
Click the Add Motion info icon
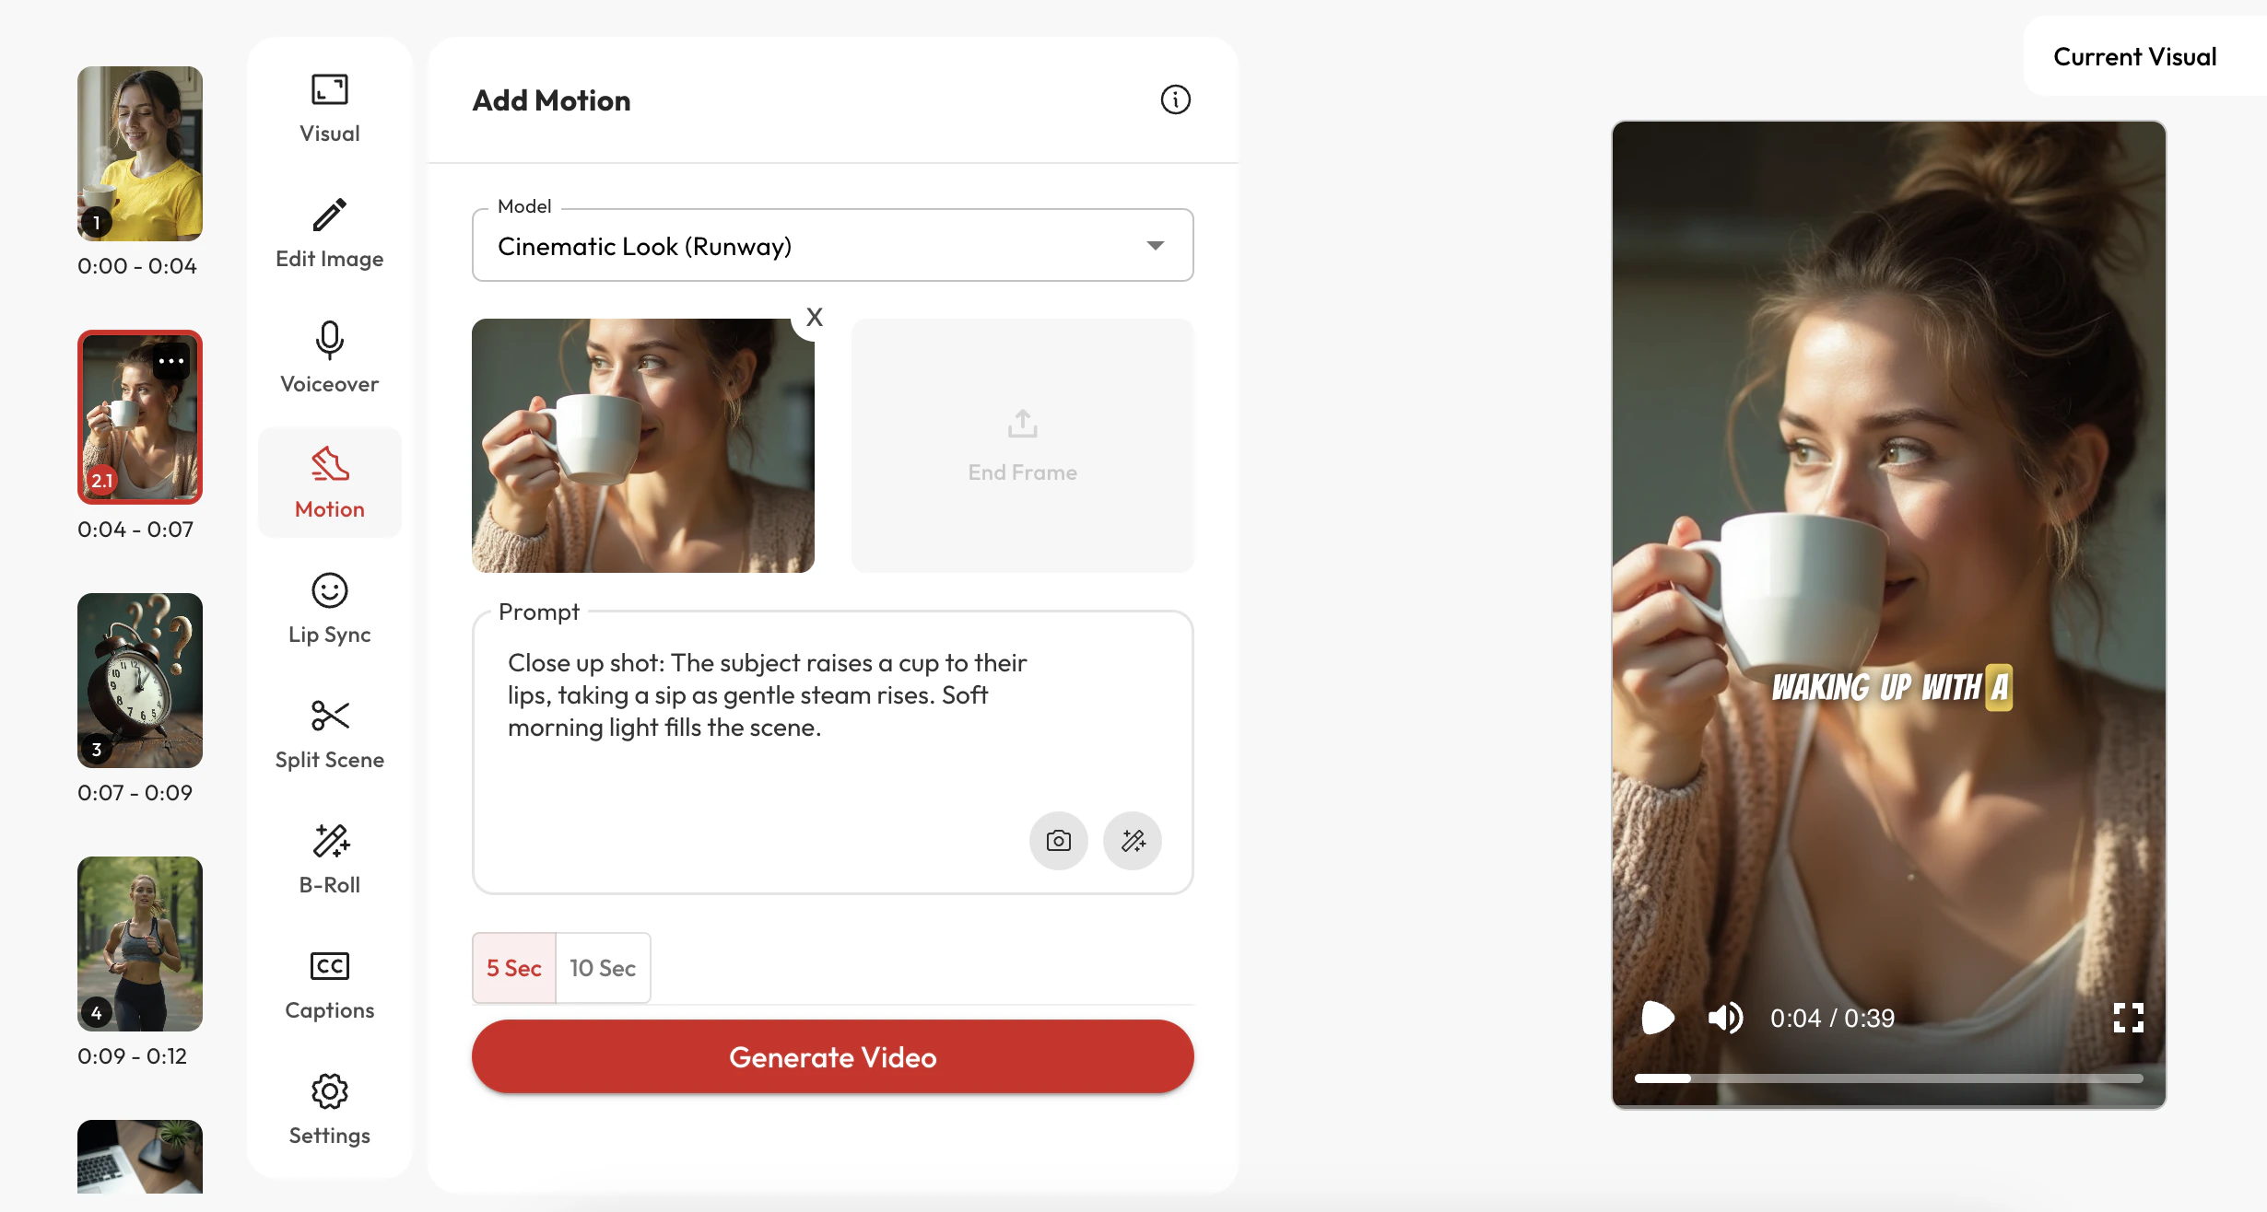pyautogui.click(x=1174, y=100)
